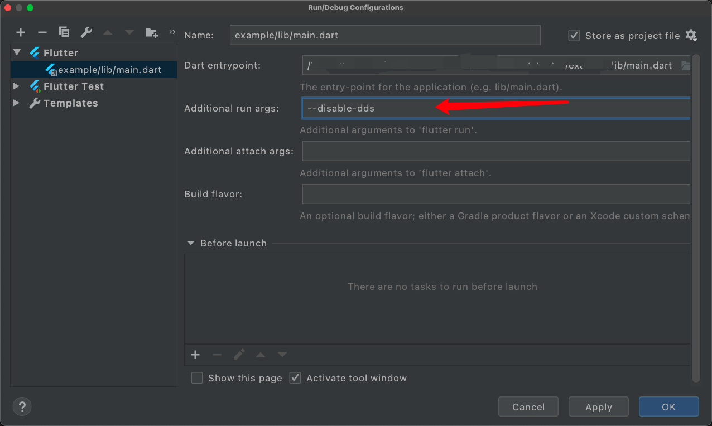Enable Show this page checkbox

click(196, 378)
